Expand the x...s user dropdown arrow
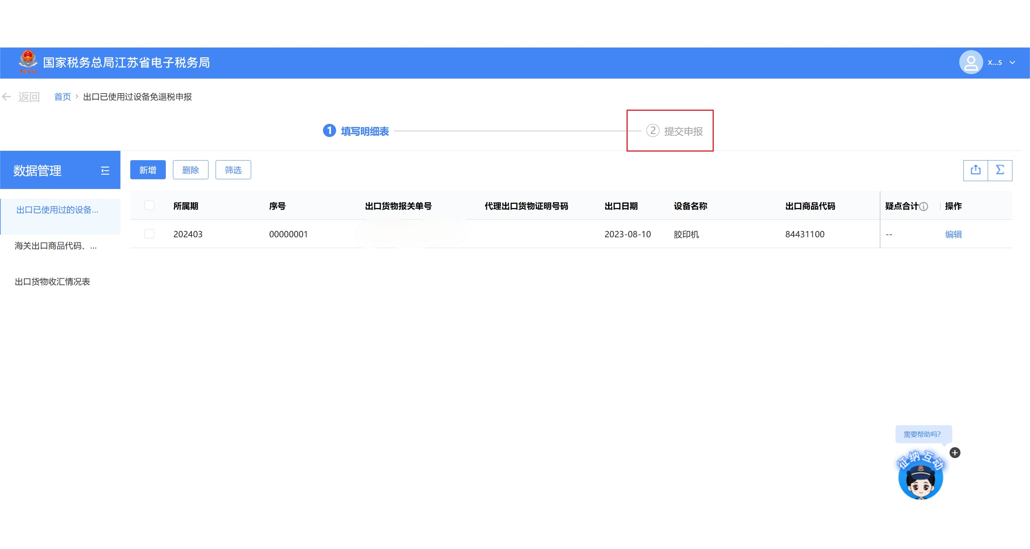Image resolution: width=1030 pixels, height=549 pixels. coord(1012,62)
